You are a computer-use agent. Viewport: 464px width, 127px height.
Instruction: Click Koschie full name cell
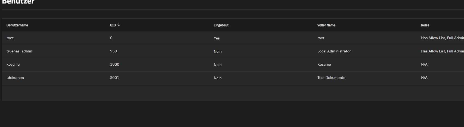(x=324, y=64)
